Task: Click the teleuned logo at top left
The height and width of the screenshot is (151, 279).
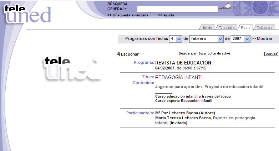Action: (x=27, y=14)
